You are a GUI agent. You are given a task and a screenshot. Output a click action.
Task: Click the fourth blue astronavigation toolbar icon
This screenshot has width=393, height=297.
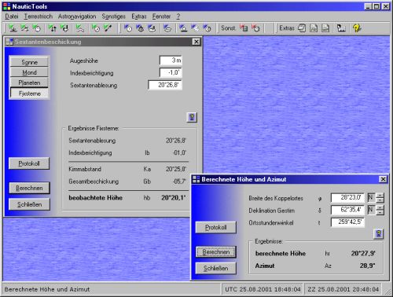[167, 28]
